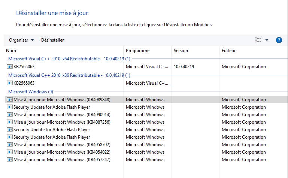The height and width of the screenshot is (178, 288).
Task: Sort by the Version column header
Action: (181, 51)
